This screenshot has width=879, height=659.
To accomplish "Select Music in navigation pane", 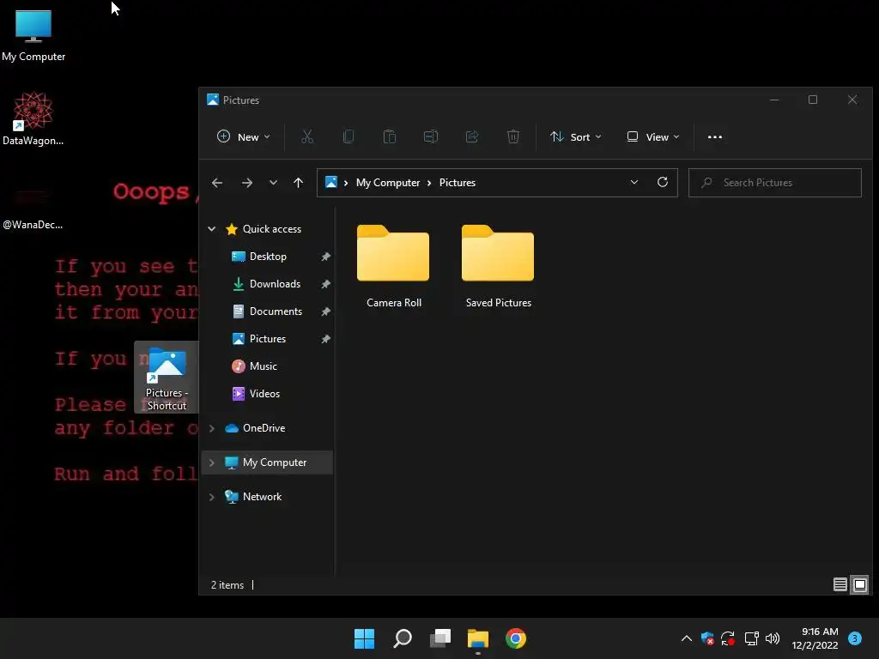I will 263,366.
